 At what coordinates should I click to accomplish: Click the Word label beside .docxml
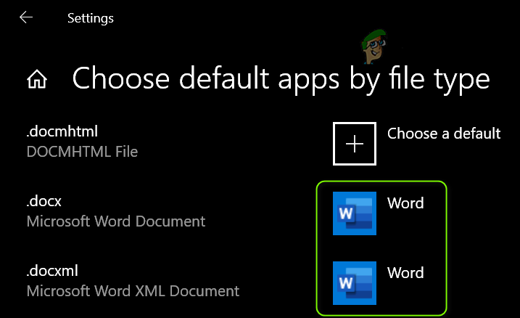click(x=405, y=273)
